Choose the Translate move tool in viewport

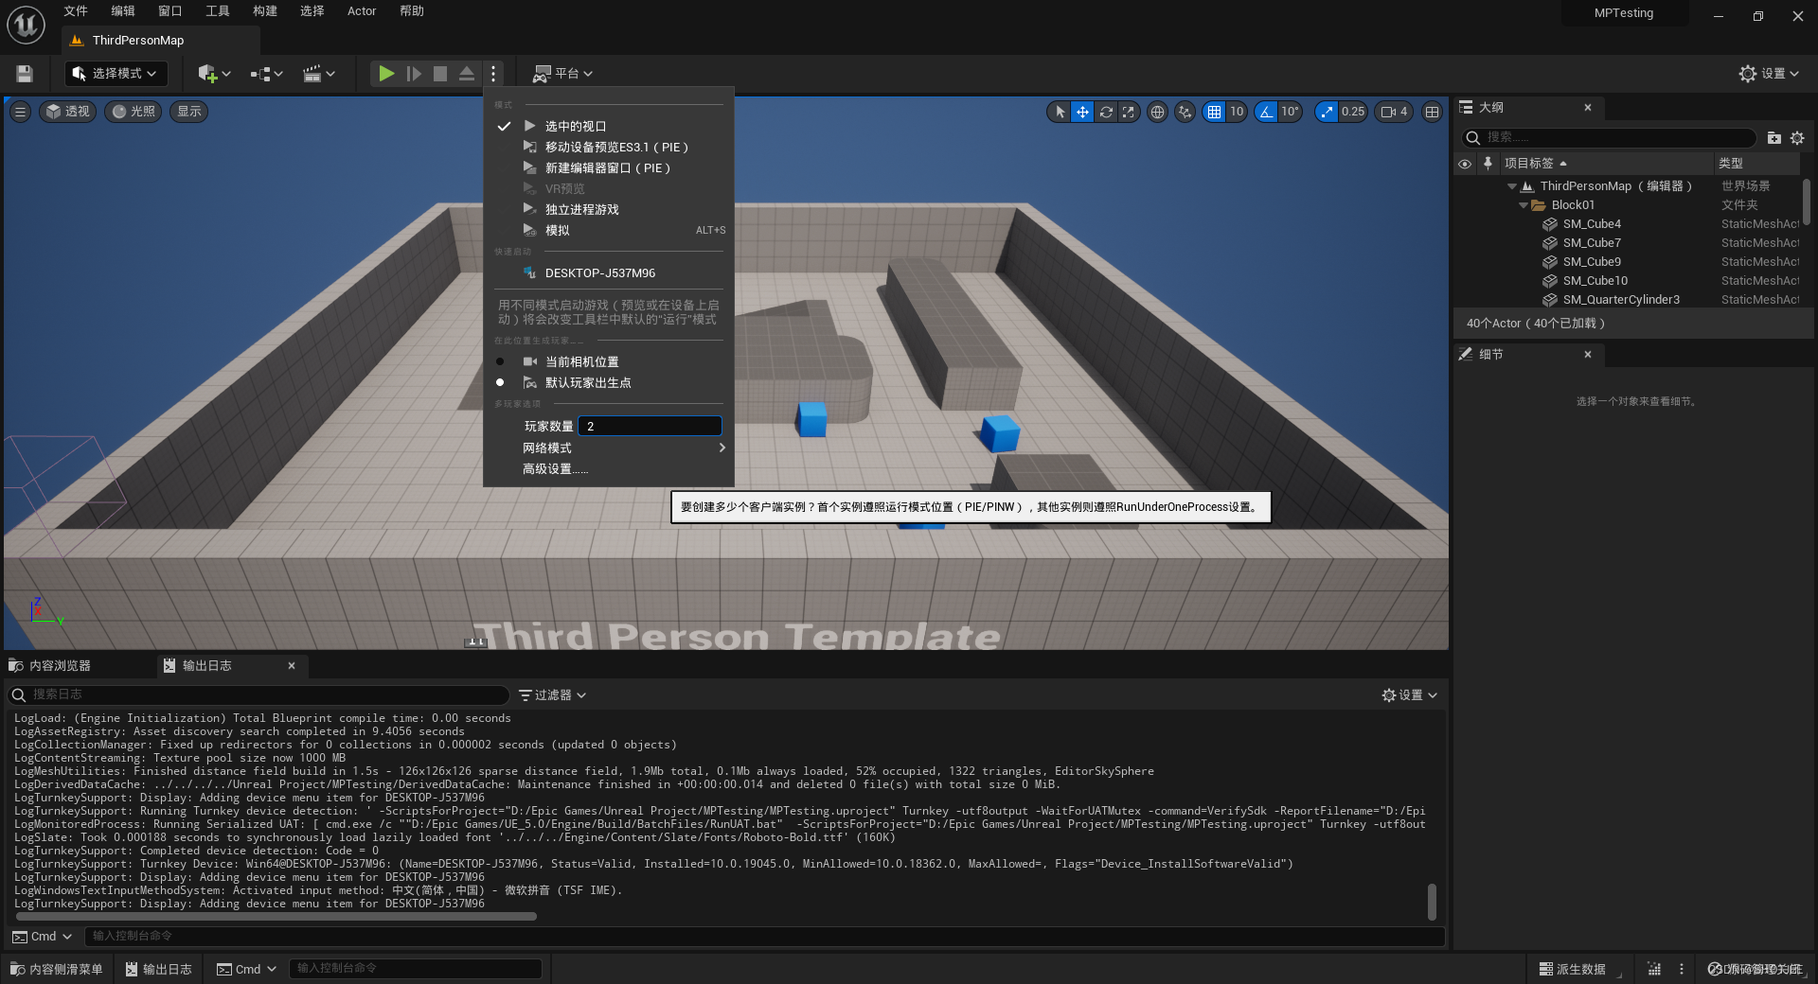(1082, 112)
